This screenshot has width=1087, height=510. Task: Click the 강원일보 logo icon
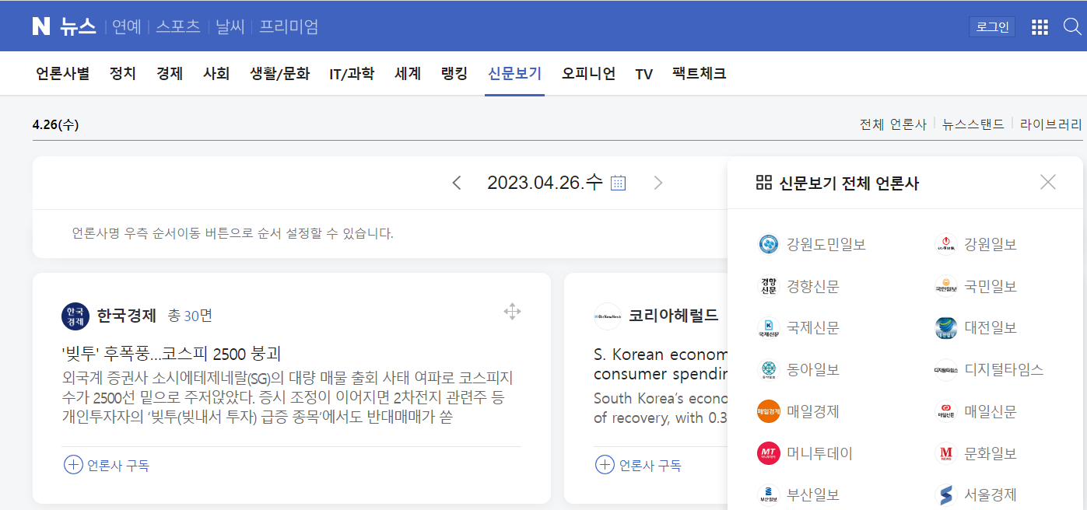pyautogui.click(x=945, y=245)
